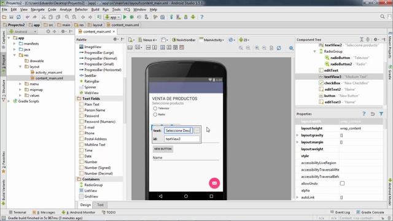Open the NoActionBar theme selector
Viewport: 393px width, 221px height.
[184, 40]
